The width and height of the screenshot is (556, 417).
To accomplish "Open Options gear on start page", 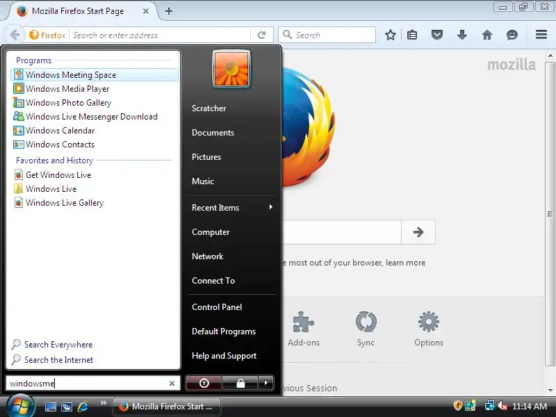I will click(x=429, y=329).
